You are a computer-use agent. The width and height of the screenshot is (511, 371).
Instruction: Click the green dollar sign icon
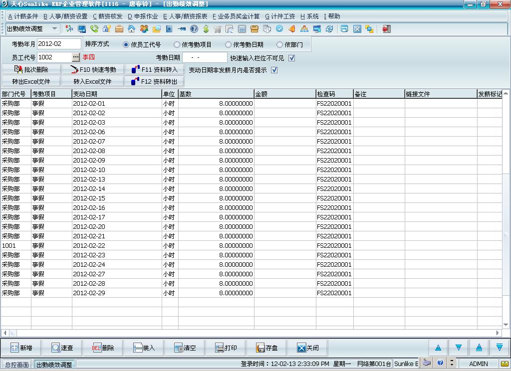pos(206,29)
